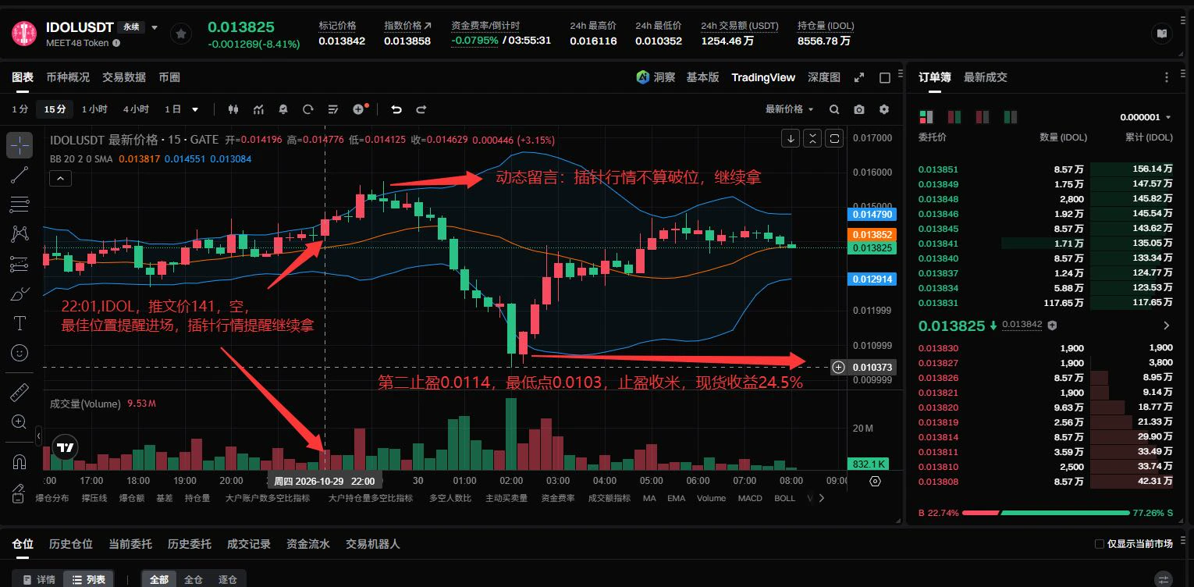The height and width of the screenshot is (587, 1194).
Task: Click bid price 0.013808 in order book
Action: [938, 482]
